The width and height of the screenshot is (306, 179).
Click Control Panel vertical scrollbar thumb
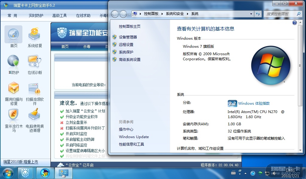(300, 66)
